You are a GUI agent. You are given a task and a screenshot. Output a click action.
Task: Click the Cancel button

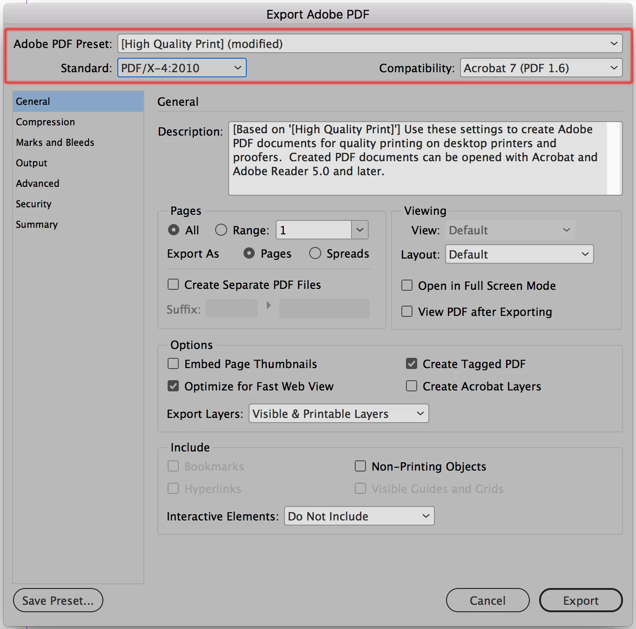pyautogui.click(x=488, y=601)
